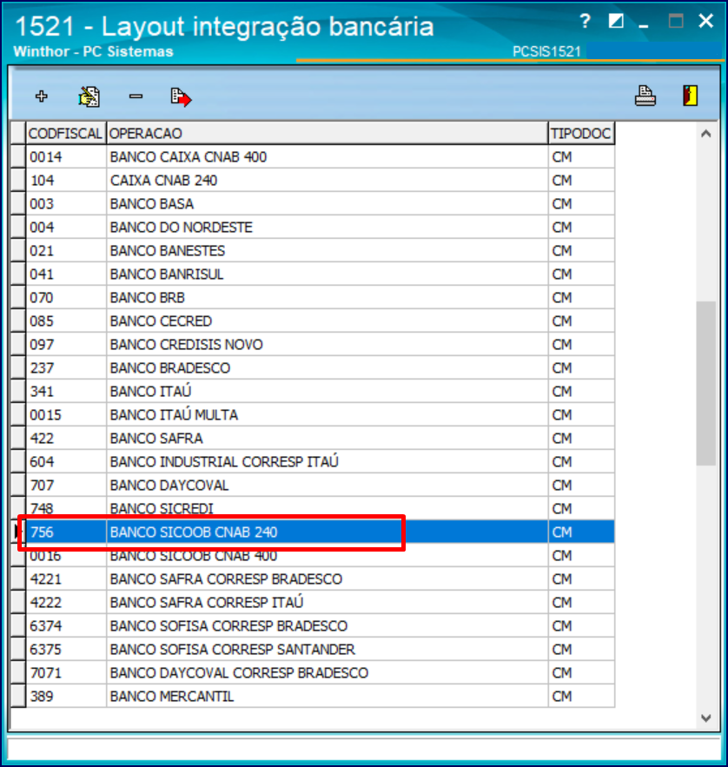Click the window theme toggle icon in title bar
The image size is (728, 767).
[x=615, y=21]
